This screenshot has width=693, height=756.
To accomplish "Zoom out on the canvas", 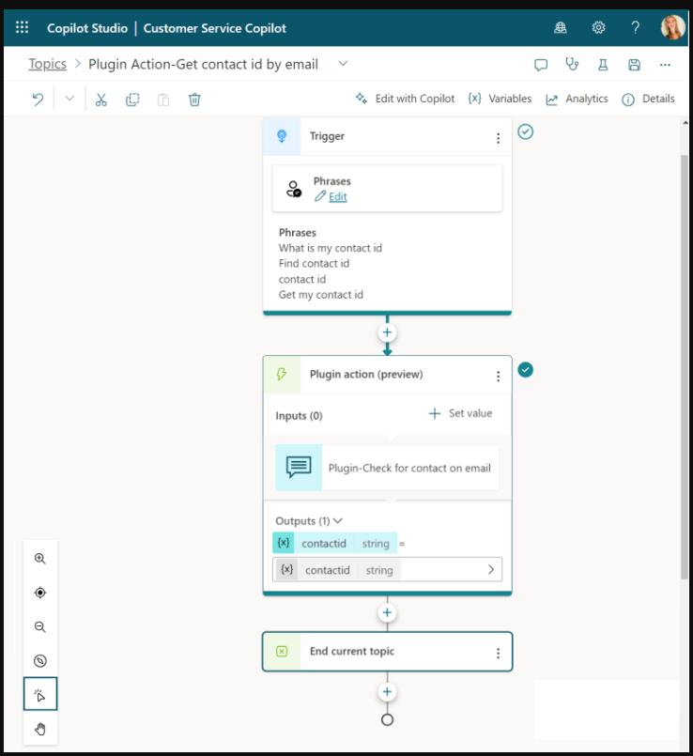I will (x=40, y=626).
